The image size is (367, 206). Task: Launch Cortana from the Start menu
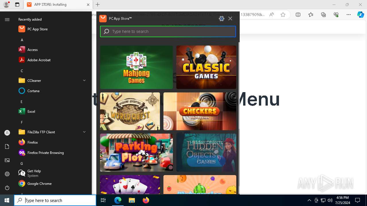click(x=53, y=91)
